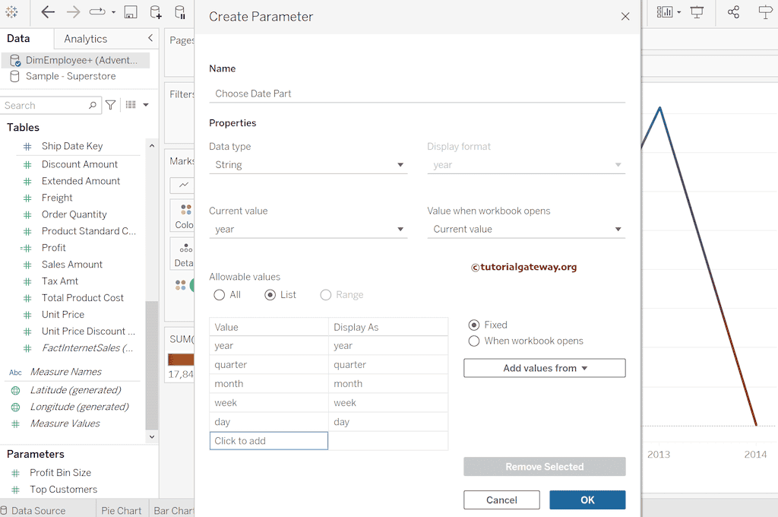Click the New Data Source icon
Screen dimensions: 778x517
(x=155, y=12)
